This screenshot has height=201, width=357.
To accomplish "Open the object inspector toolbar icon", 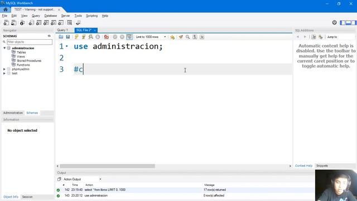I will pos(22,22).
